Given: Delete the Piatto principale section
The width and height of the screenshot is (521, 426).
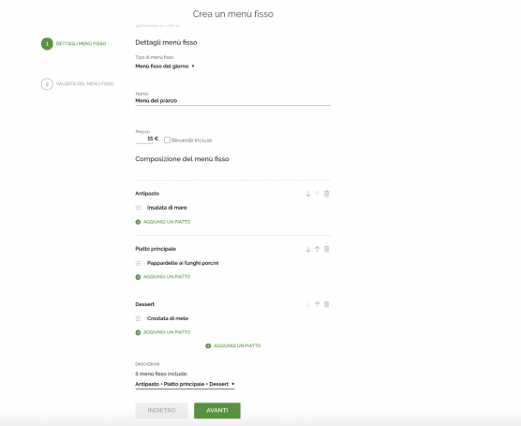Looking at the screenshot, I should 327,249.
